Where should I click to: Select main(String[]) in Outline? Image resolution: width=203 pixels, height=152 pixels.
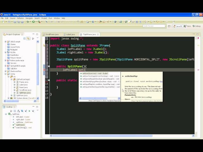point(22,128)
